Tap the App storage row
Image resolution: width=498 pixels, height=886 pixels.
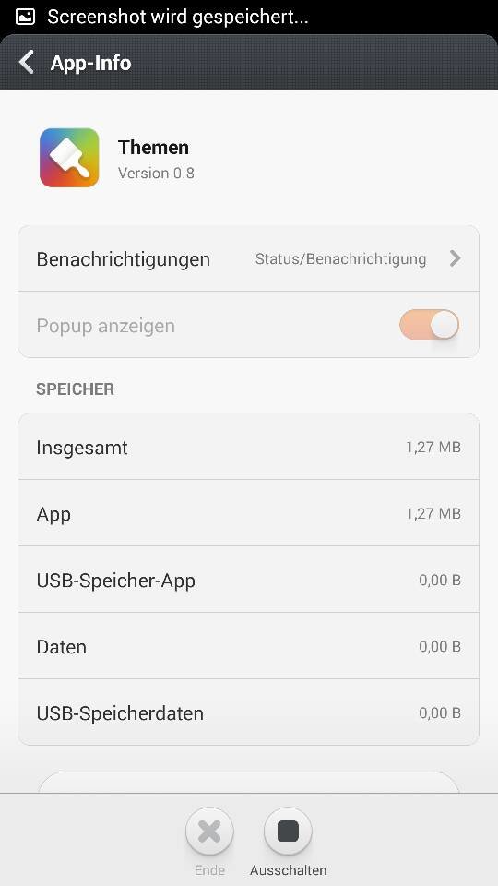coord(248,513)
